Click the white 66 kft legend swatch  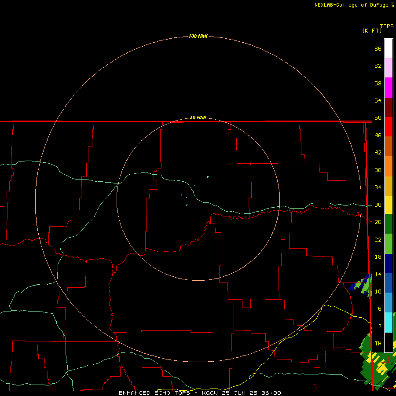(389, 48)
